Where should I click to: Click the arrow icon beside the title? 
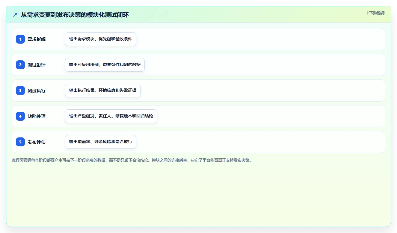tap(15, 15)
